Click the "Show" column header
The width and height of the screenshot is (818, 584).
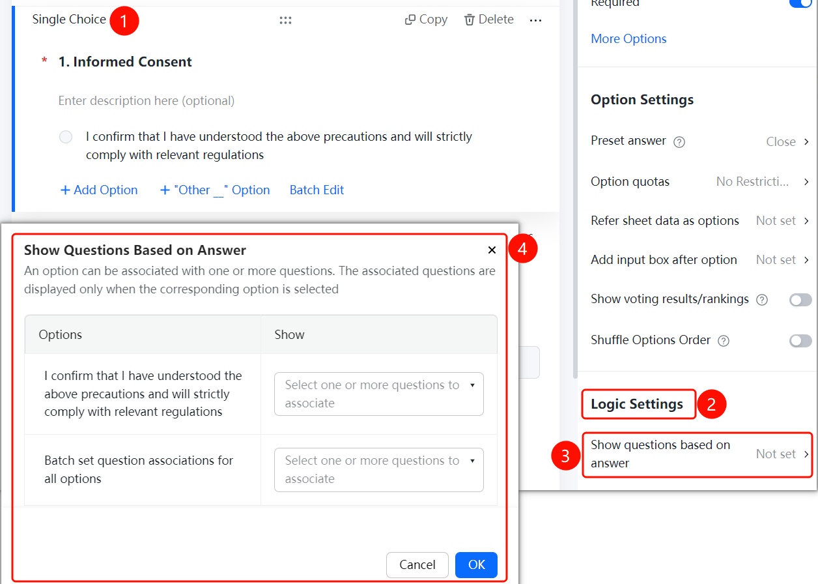coord(289,334)
